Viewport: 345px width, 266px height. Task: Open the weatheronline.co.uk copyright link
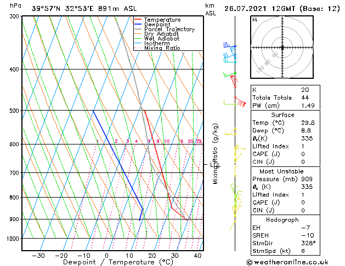pos(287,262)
